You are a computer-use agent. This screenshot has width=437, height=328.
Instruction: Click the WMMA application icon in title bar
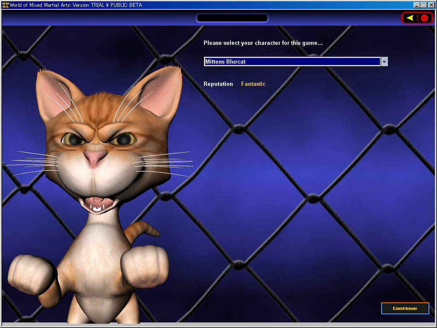[x=5, y=5]
